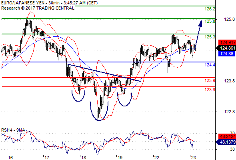Click the date 22 on the time axis
The width and height of the screenshot is (236, 160).
157,158
